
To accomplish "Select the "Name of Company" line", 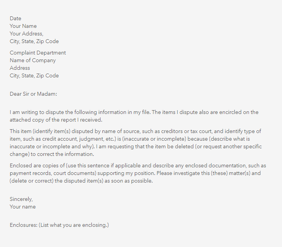I will point(33,60).
